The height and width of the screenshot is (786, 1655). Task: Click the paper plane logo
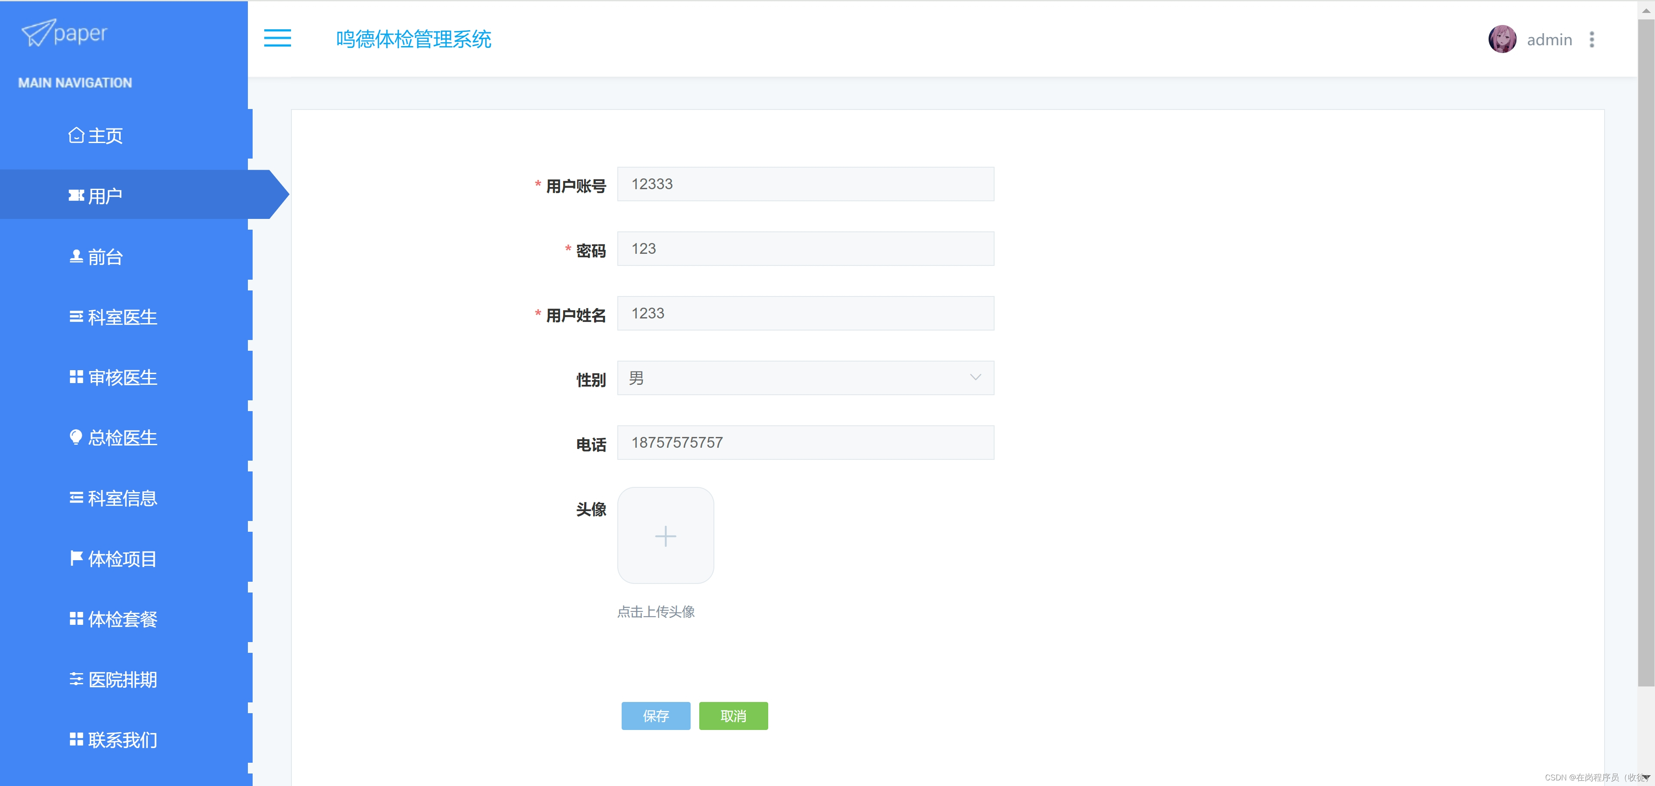(x=38, y=33)
